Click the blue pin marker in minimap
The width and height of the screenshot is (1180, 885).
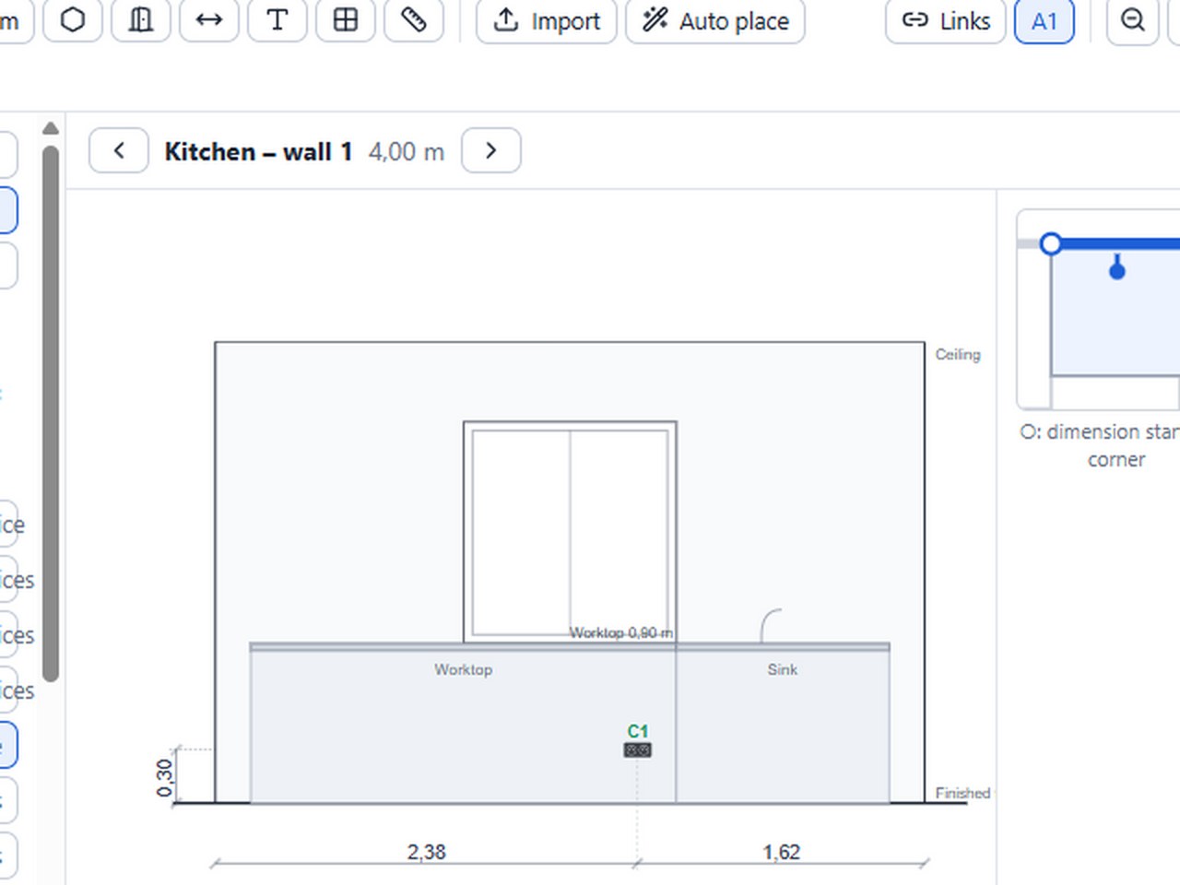pos(1117,267)
